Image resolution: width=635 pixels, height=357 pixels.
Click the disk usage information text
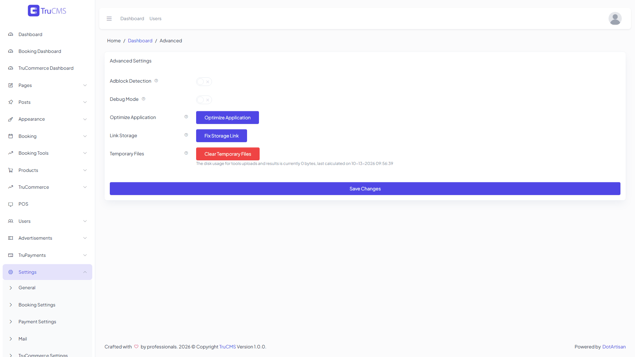tap(294, 164)
